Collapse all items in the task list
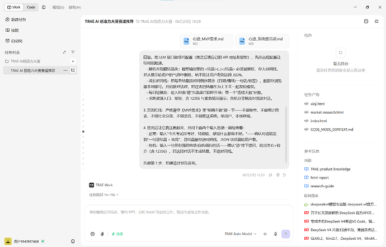386x247 pixels. [x=64, y=52]
